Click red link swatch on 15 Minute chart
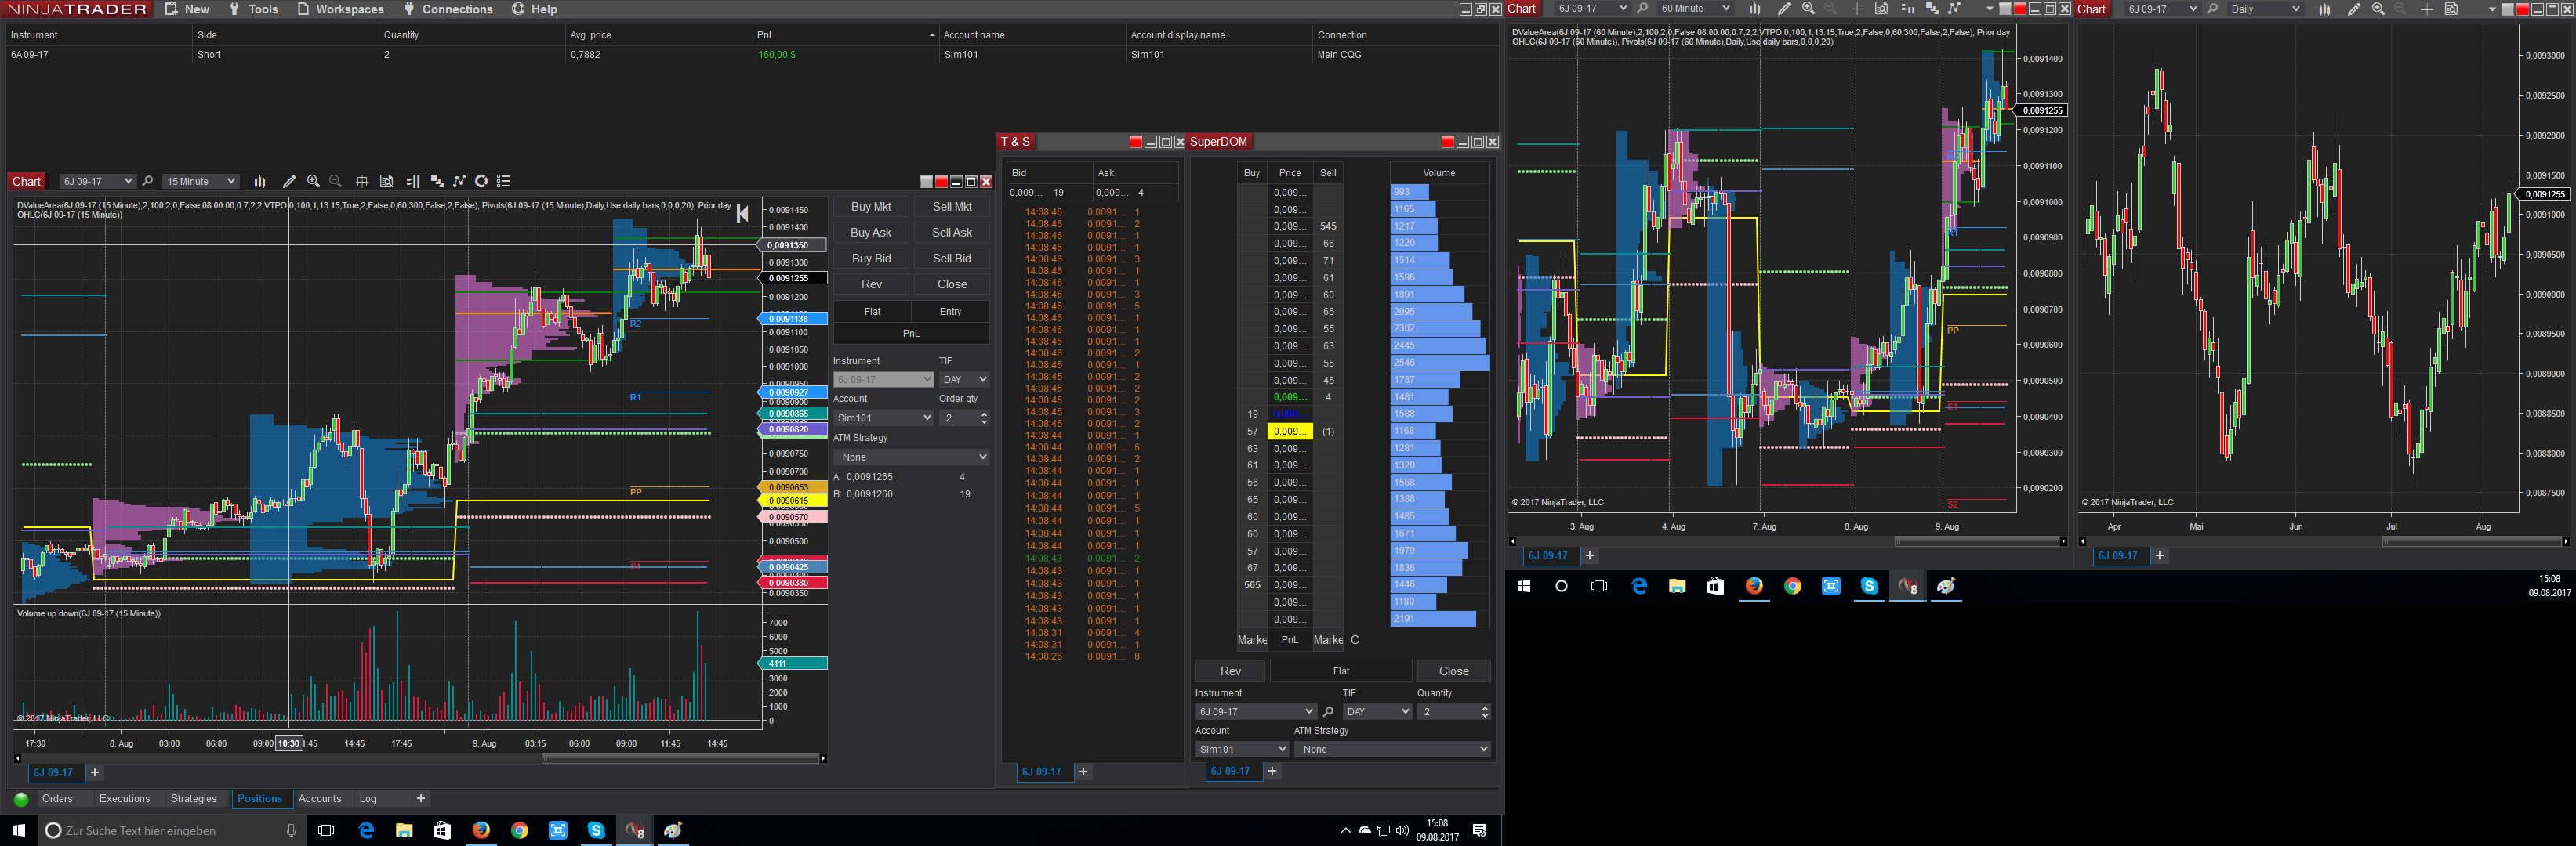Viewport: 2576px width, 846px height. [x=941, y=182]
